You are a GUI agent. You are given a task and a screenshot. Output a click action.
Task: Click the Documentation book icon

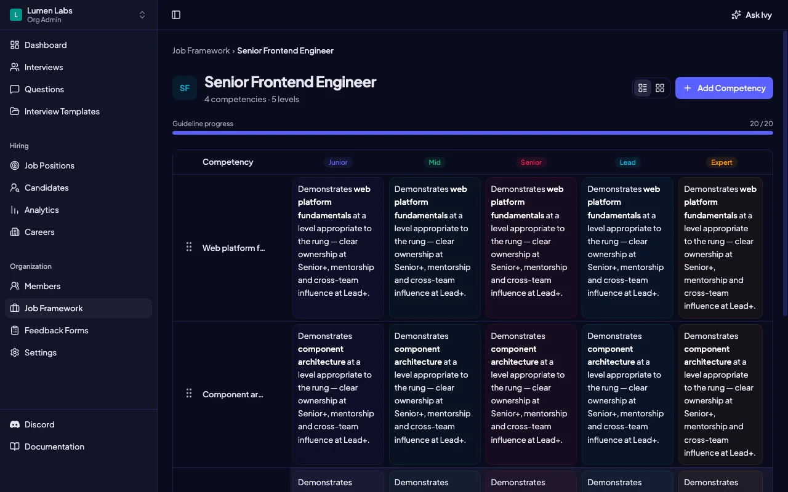pos(15,446)
